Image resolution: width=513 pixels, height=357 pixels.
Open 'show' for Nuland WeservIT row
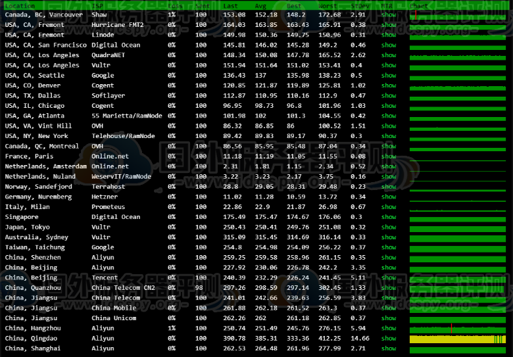pyautogui.click(x=388, y=177)
